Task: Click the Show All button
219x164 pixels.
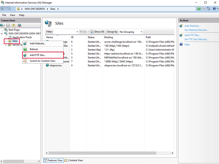Action: (97, 32)
